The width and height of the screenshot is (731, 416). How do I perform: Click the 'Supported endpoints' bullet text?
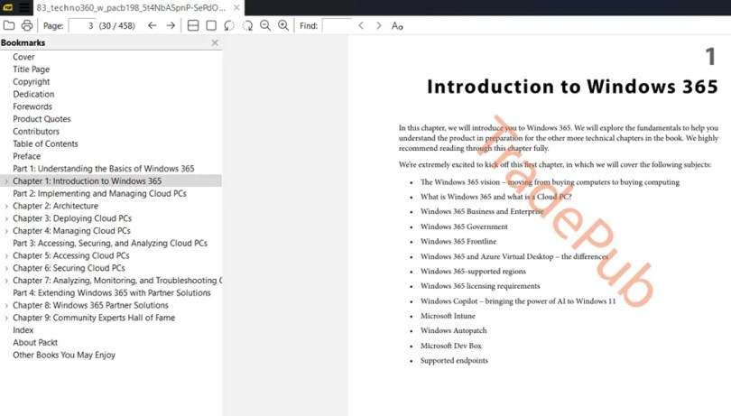coord(454,360)
